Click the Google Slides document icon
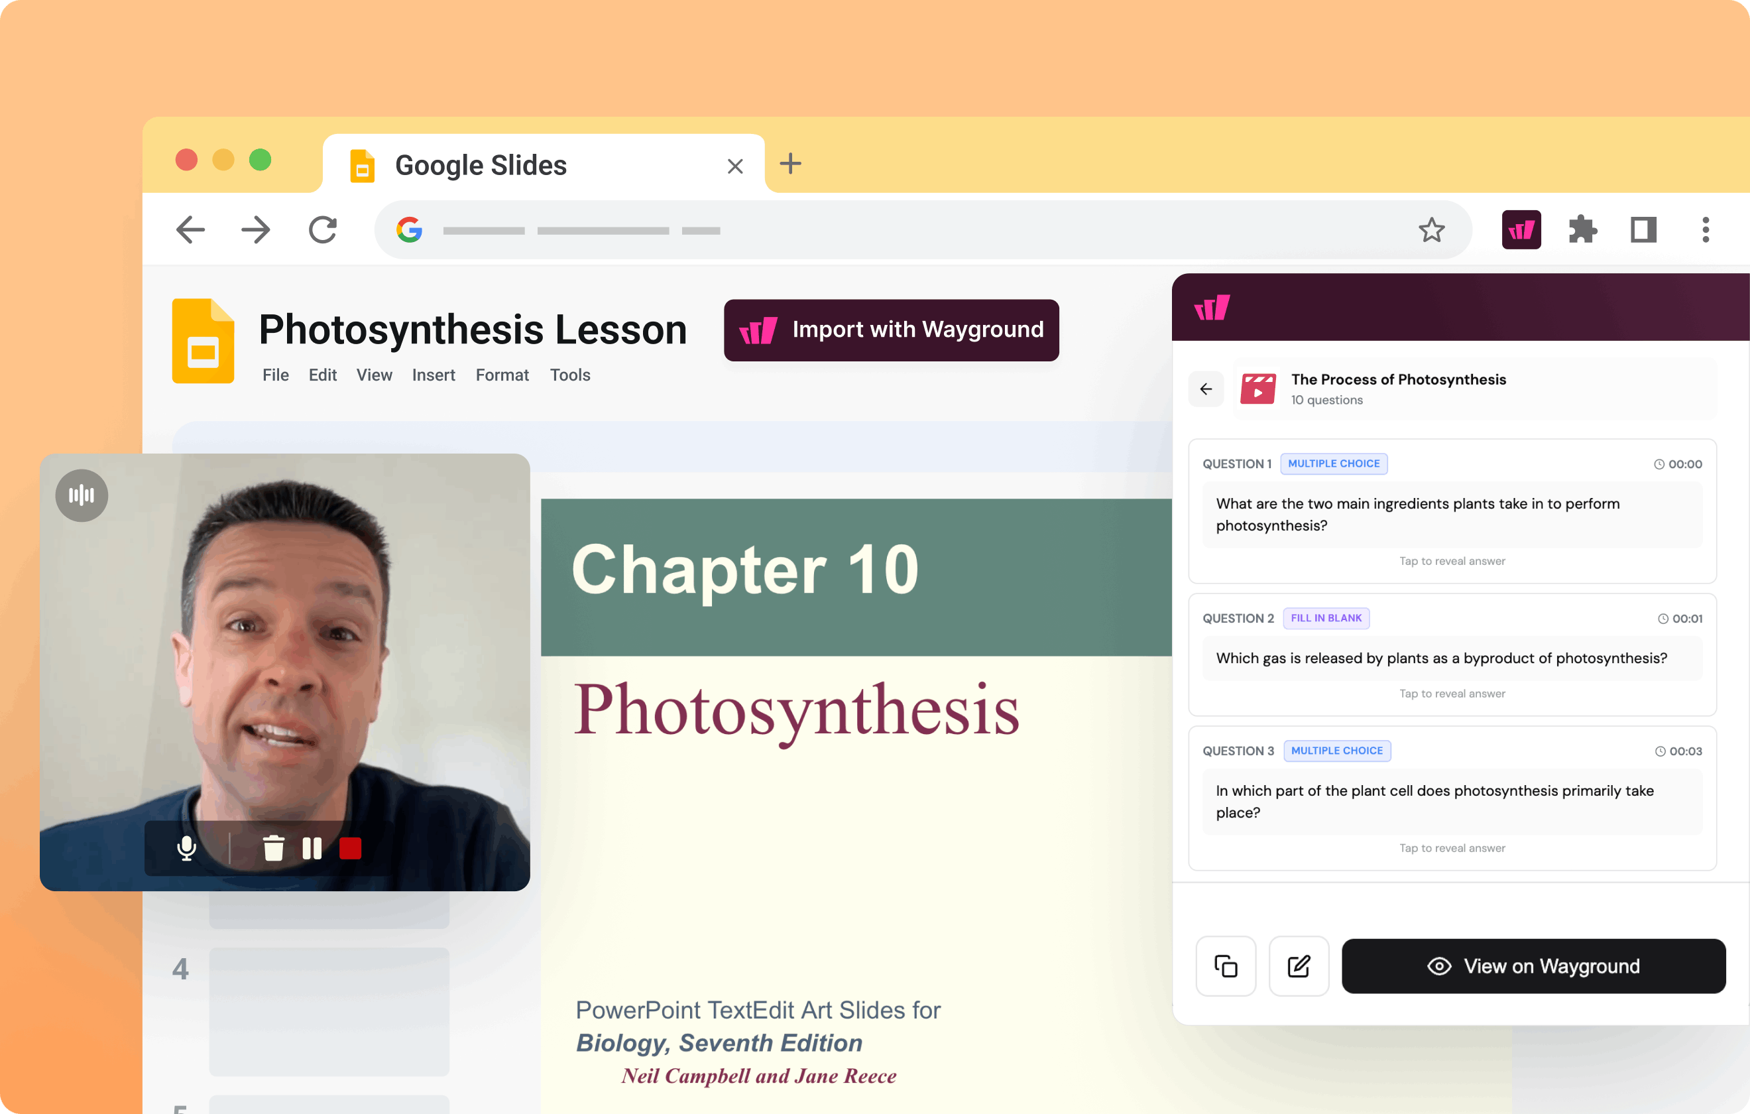Screen dimensions: 1750x1114 tap(203, 340)
